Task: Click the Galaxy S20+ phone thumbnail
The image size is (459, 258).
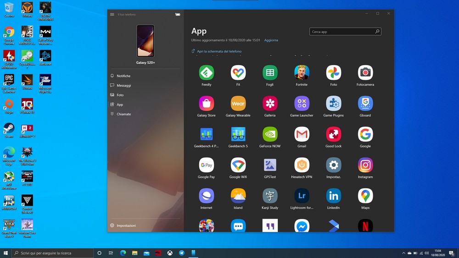Action: click(146, 41)
